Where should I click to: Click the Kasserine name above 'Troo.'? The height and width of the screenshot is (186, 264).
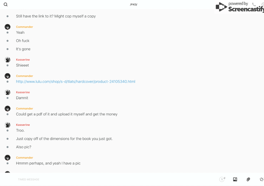tap(23, 125)
